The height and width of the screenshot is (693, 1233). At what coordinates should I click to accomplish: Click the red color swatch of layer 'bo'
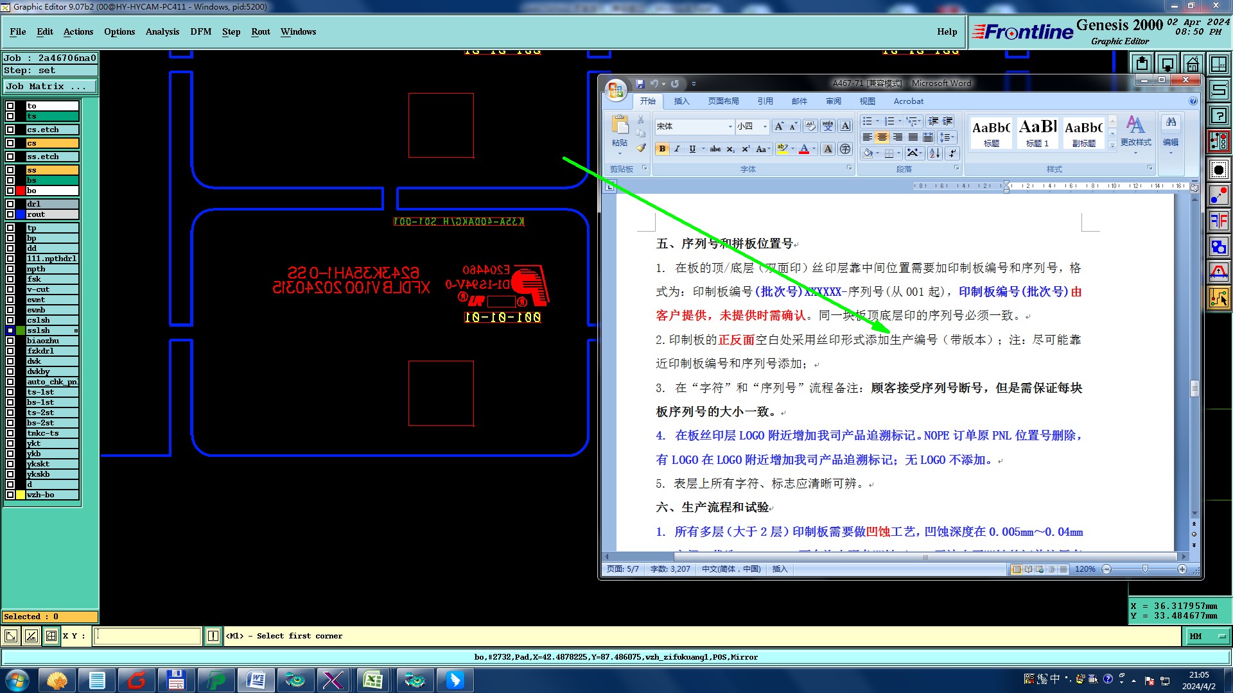tap(21, 191)
